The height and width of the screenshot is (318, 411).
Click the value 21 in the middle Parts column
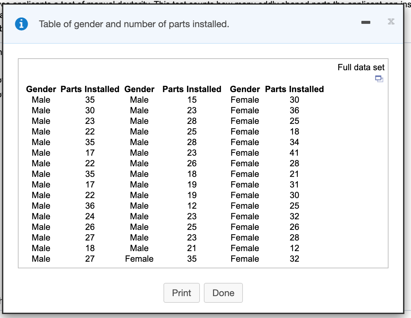coord(192,248)
